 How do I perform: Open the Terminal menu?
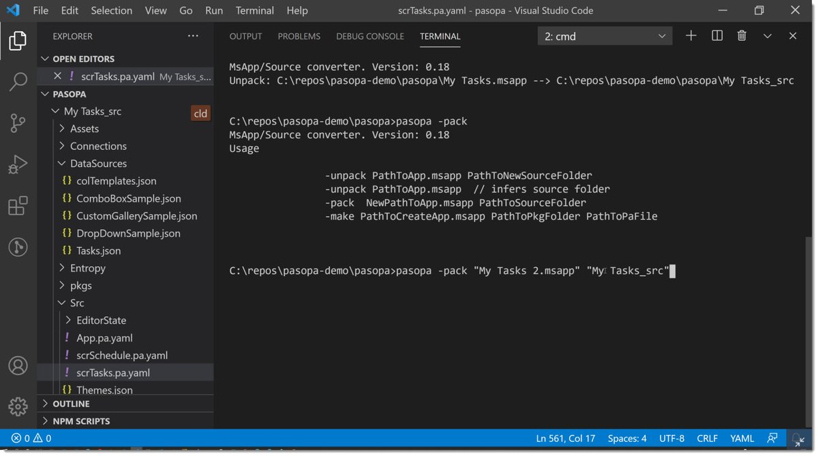pos(255,10)
